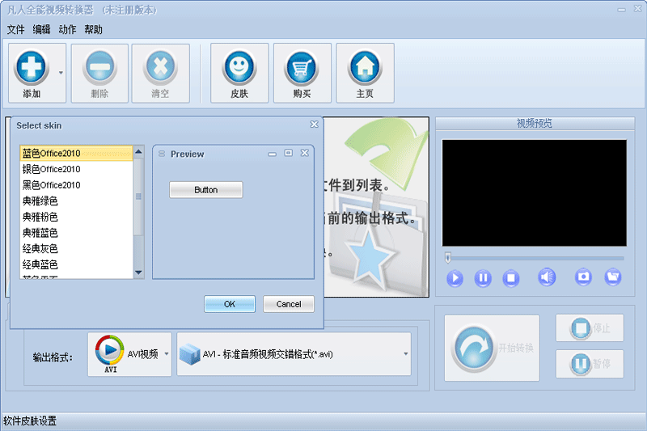Play the video preview
This screenshot has width=647, height=431.
455,278
